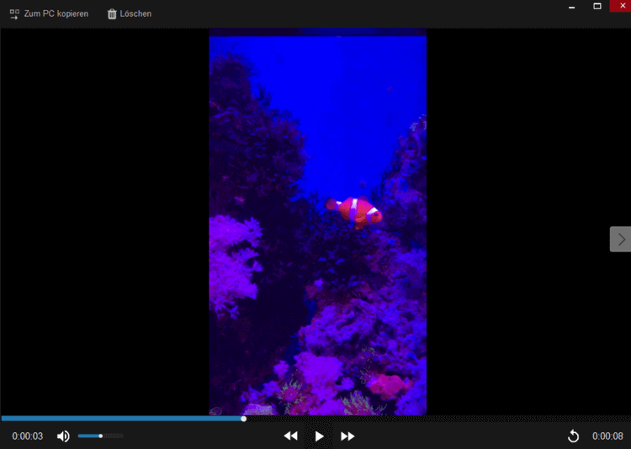Image resolution: width=631 pixels, height=449 pixels.
Task: Seek in unplayed part of progress bar
Action: click(438, 419)
